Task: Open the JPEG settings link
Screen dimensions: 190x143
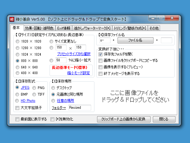Action: pyautogui.click(x=25, y=88)
